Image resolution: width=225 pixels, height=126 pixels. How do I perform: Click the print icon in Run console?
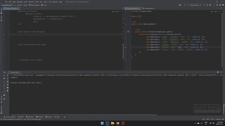click(8, 87)
